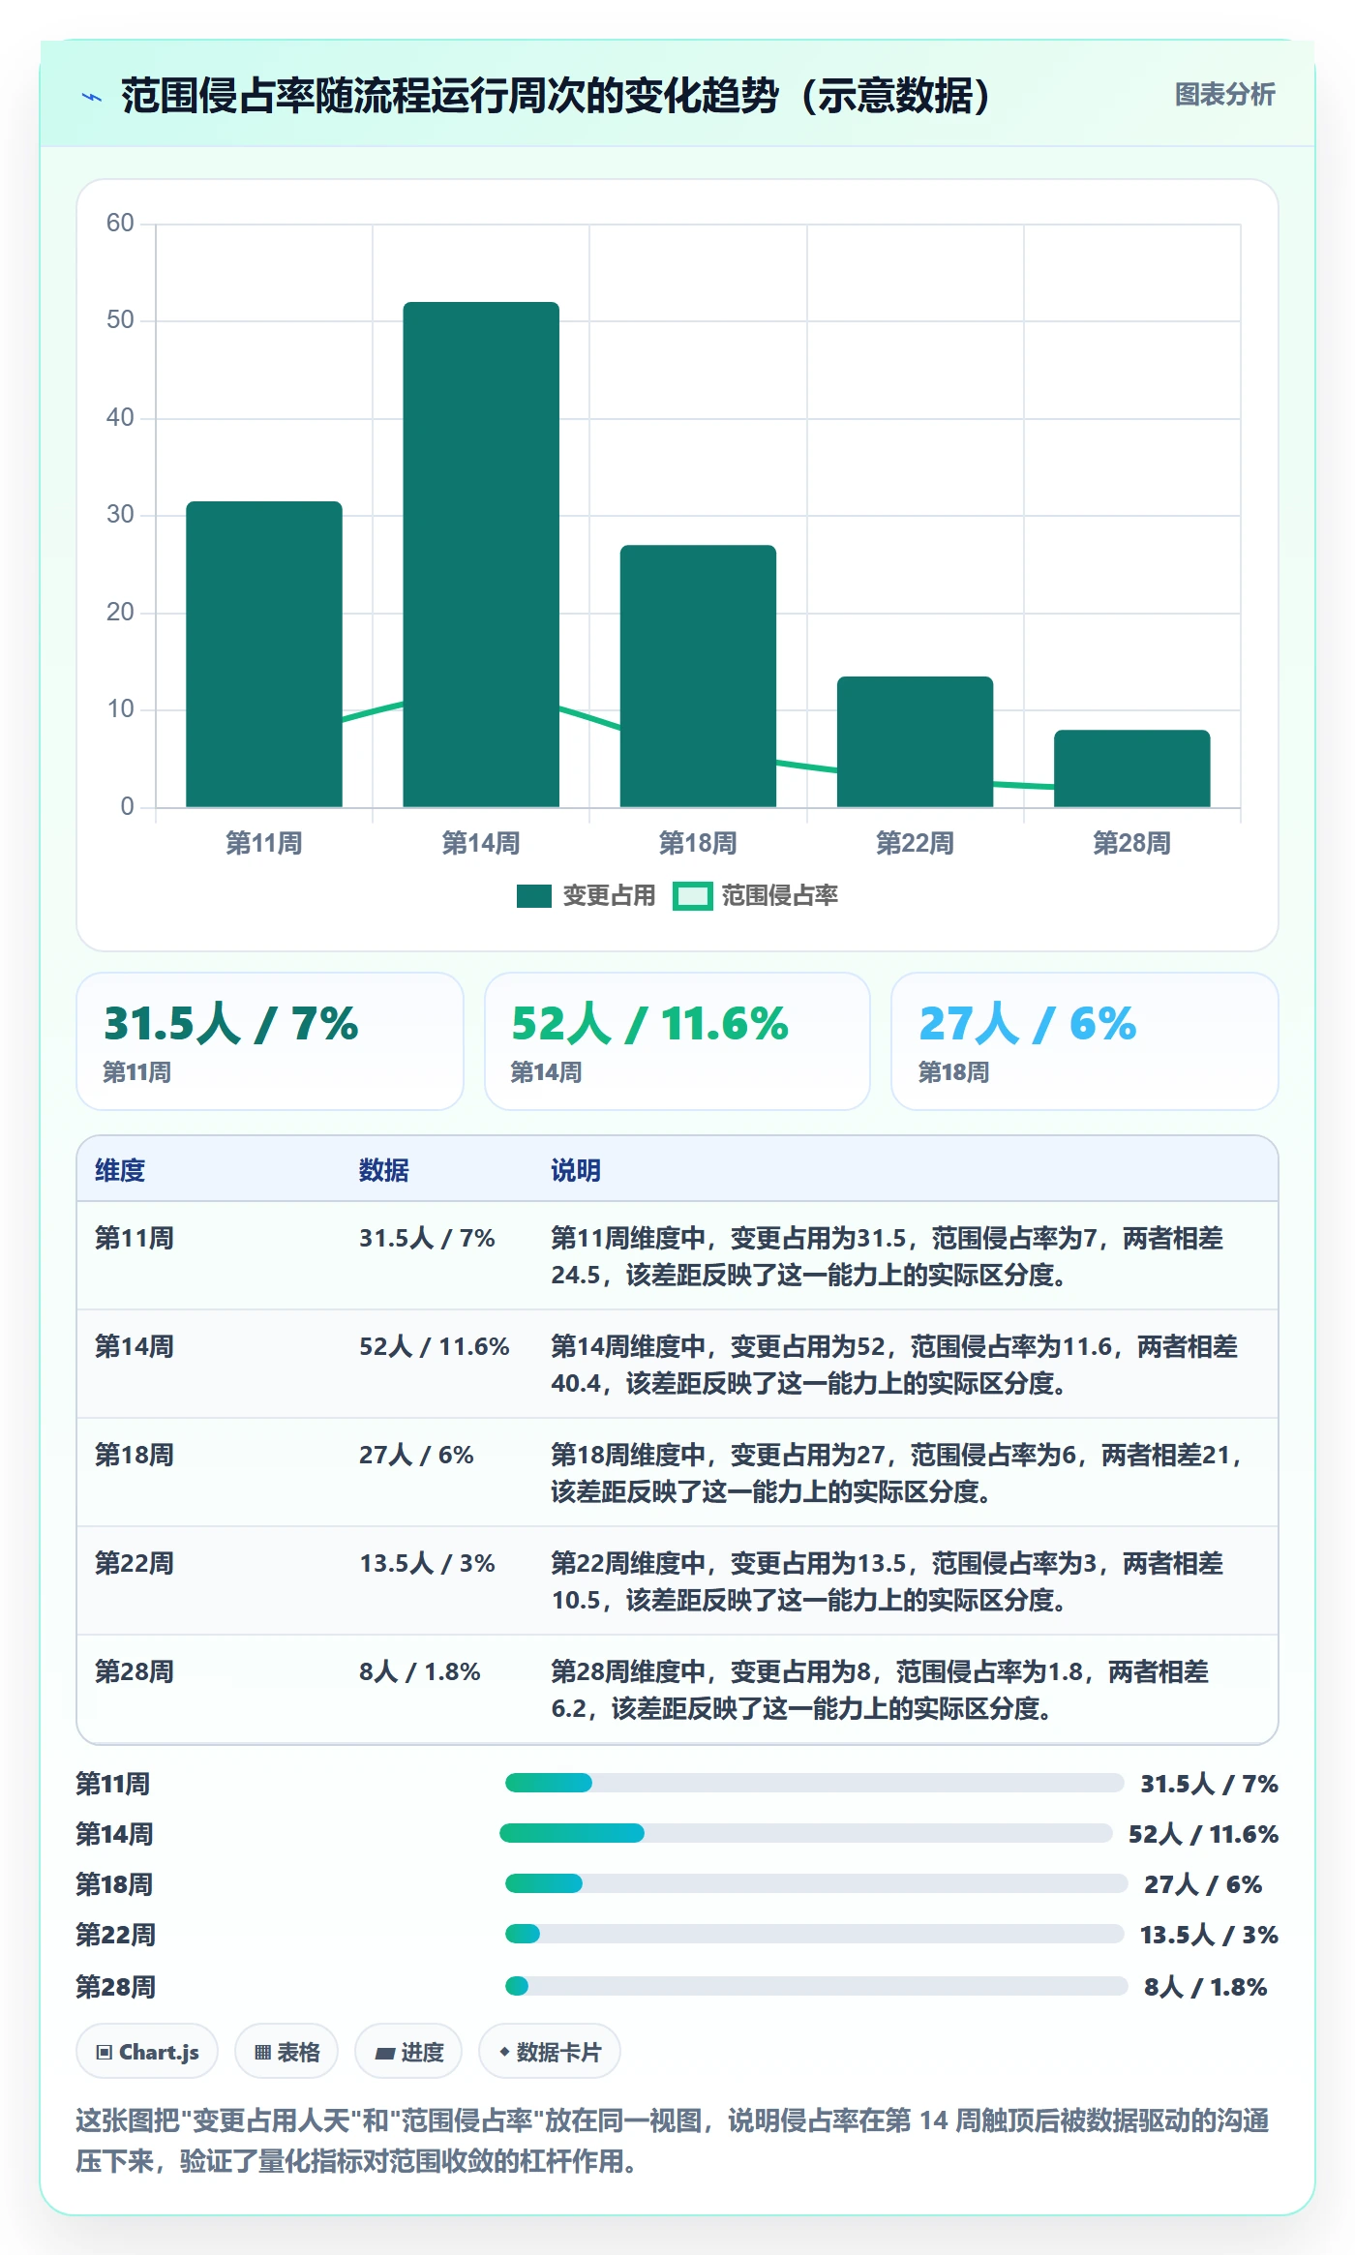This screenshot has width=1355, height=2255.
Task: Click the 第28周 bar in the chart
Action: pos(1132,768)
